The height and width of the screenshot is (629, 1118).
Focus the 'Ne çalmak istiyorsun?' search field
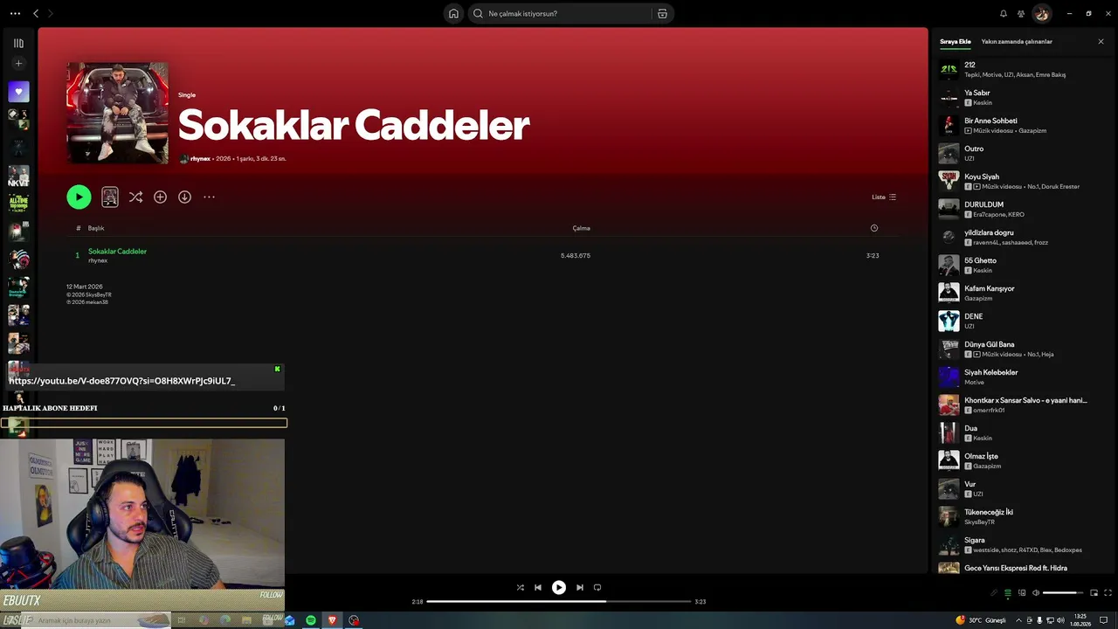[560, 14]
